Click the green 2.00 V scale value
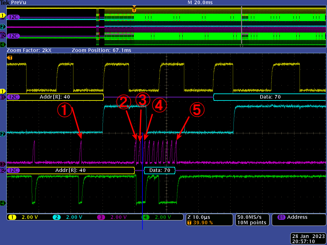This screenshot has height=245, width=327. coord(163,217)
